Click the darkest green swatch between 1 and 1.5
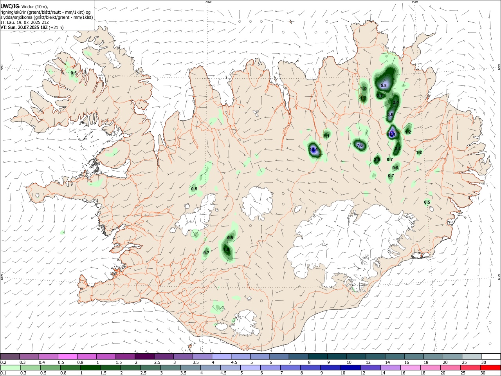This screenshot has width=501, height=376. coord(91,367)
